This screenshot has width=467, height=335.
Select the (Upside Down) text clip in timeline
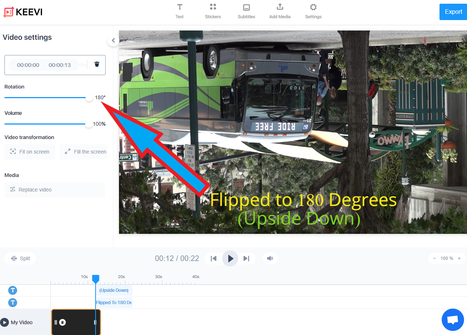point(114,290)
